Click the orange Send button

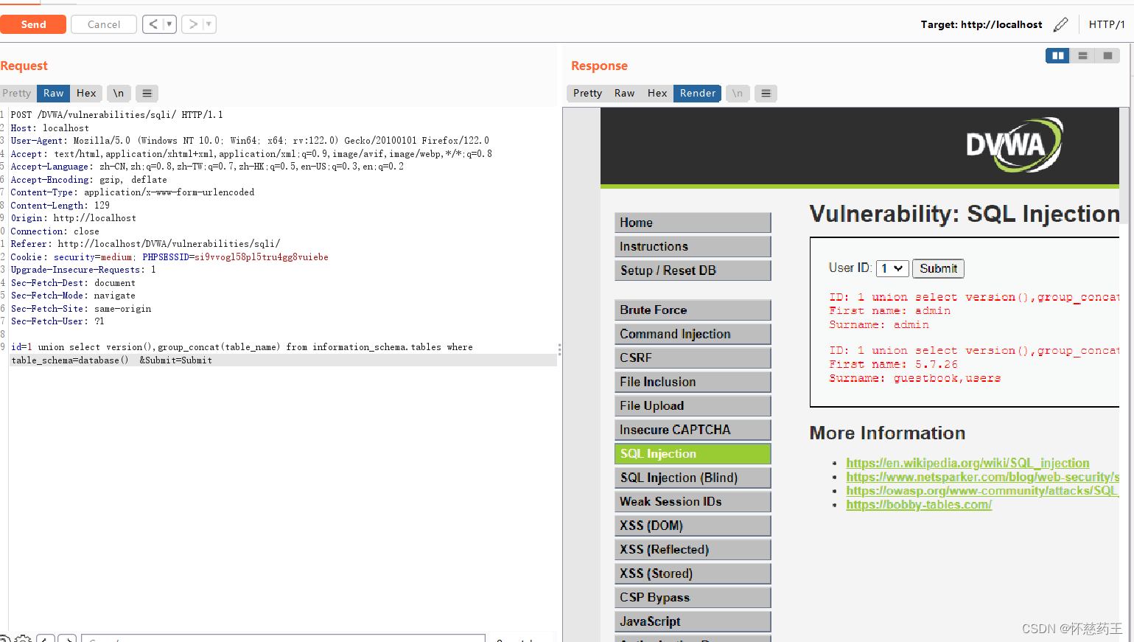[x=33, y=24]
